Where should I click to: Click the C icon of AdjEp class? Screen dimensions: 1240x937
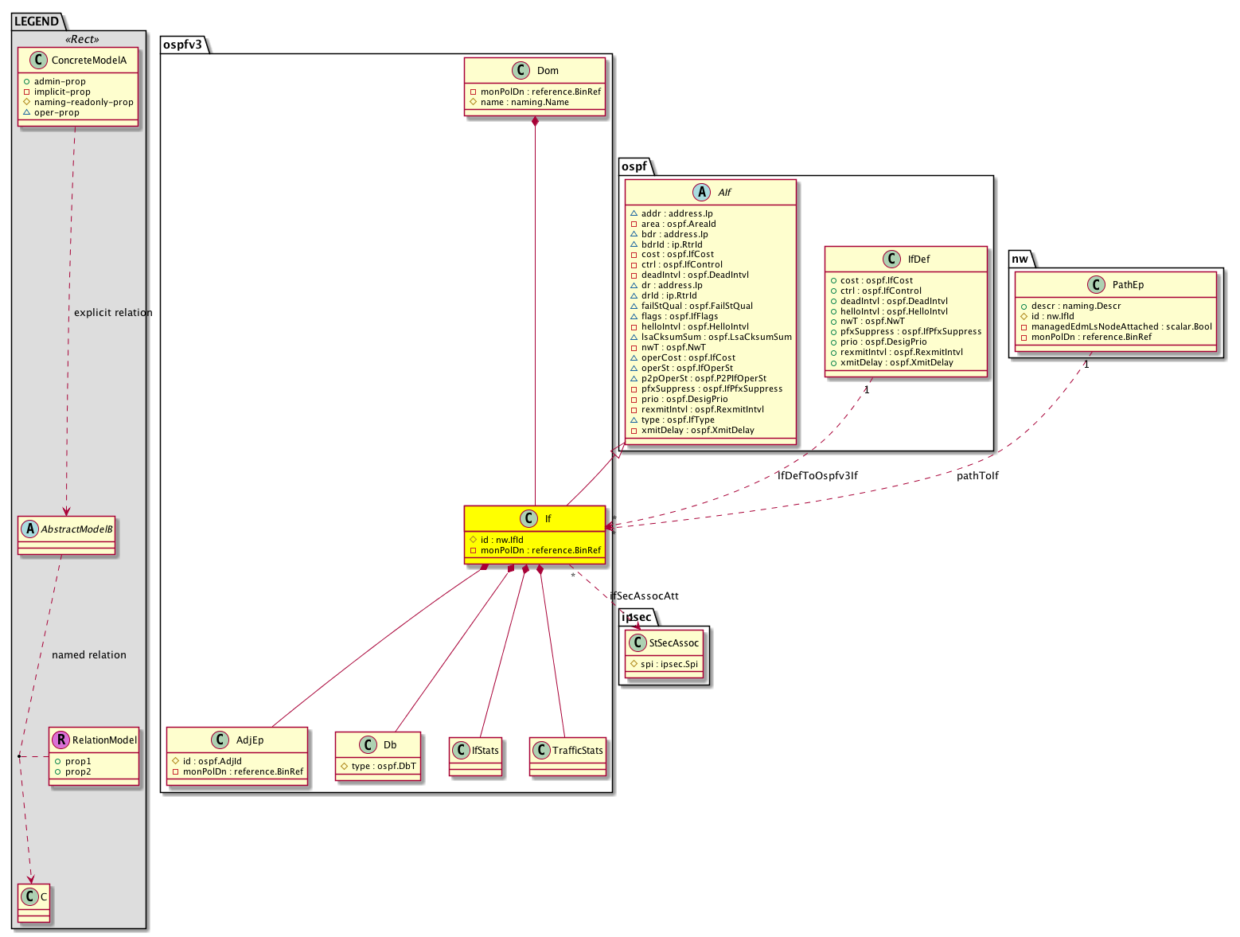220,740
